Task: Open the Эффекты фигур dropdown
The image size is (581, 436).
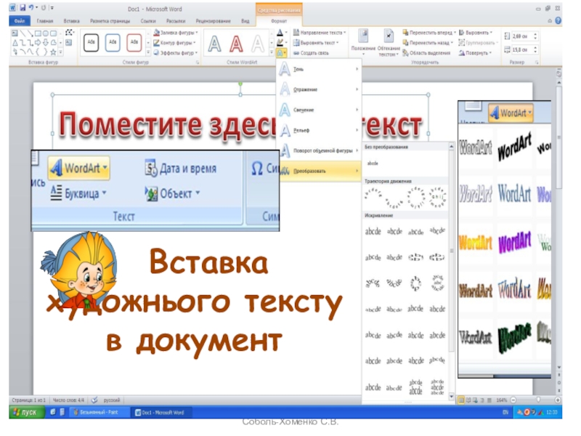Action: point(176,52)
